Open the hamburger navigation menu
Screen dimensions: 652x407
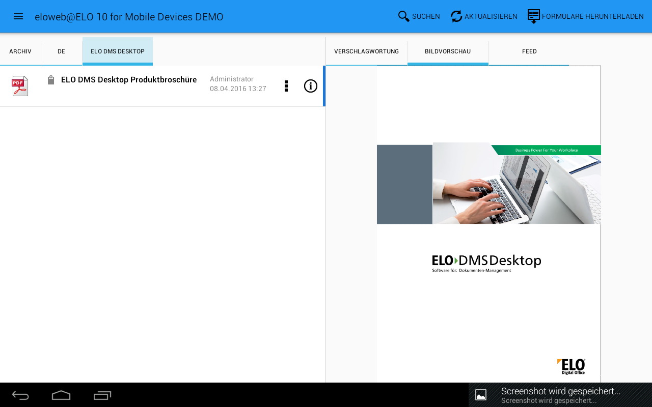tap(18, 16)
